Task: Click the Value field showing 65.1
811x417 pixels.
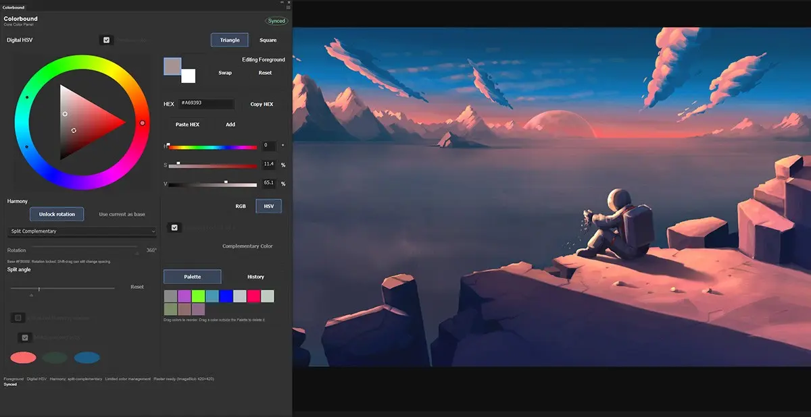Action: [x=269, y=183]
